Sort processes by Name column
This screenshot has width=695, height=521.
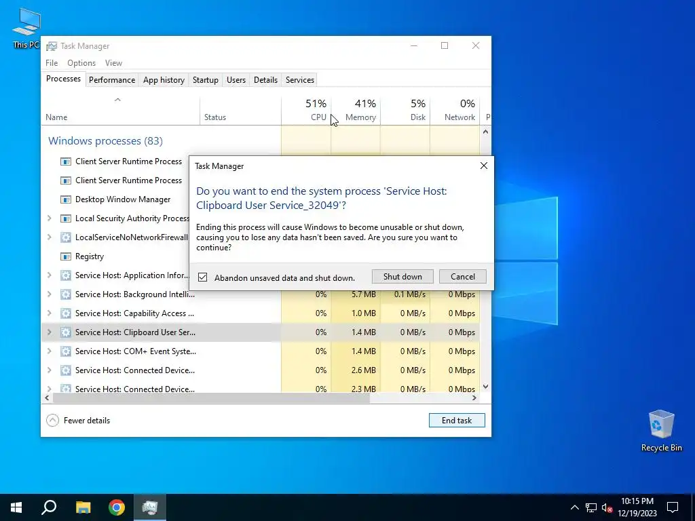121,110
